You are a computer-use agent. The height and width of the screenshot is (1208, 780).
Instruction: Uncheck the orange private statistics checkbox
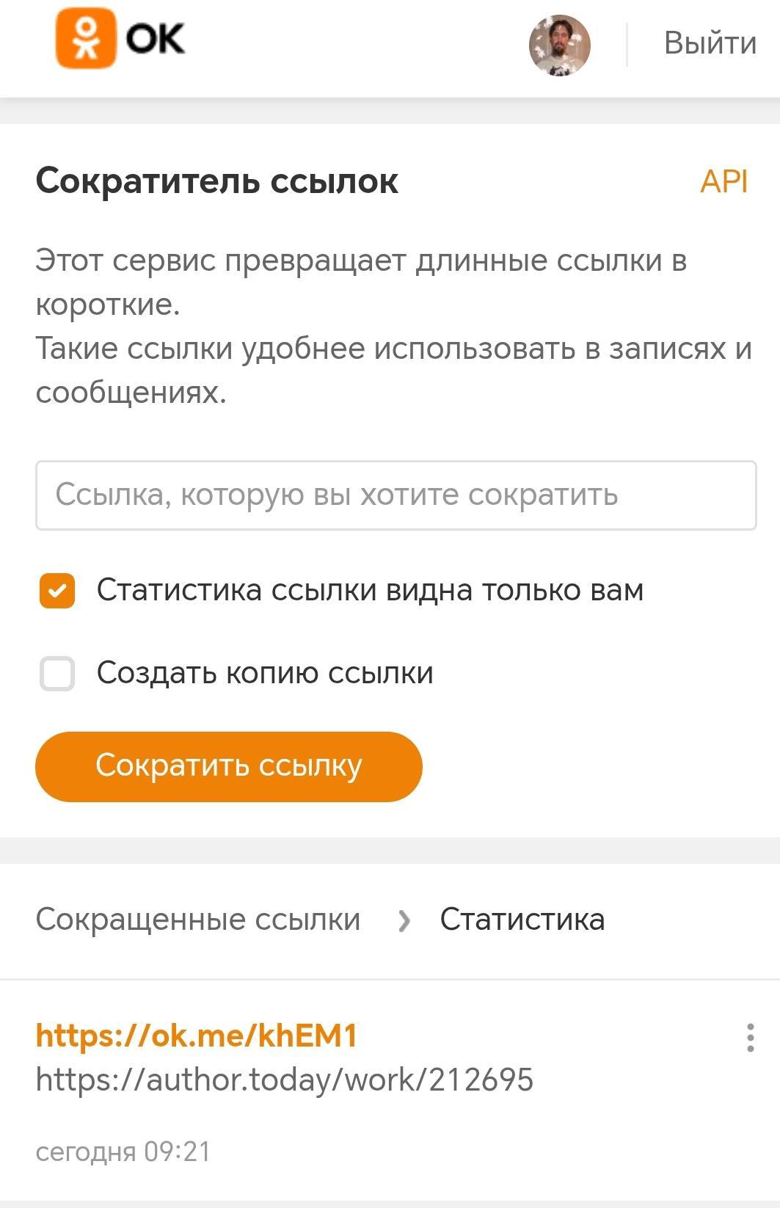pyautogui.click(x=57, y=591)
